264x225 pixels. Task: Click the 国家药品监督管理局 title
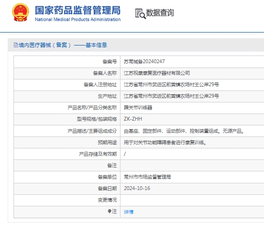pyautogui.click(x=78, y=10)
